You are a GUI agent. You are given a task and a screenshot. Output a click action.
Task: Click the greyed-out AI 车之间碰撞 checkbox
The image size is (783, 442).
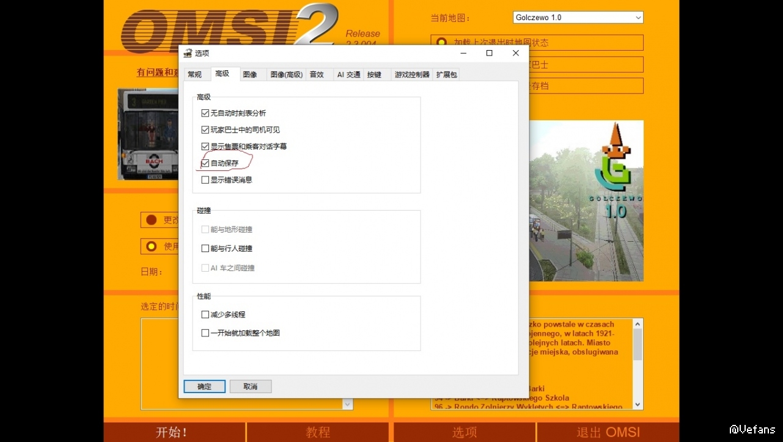(205, 267)
